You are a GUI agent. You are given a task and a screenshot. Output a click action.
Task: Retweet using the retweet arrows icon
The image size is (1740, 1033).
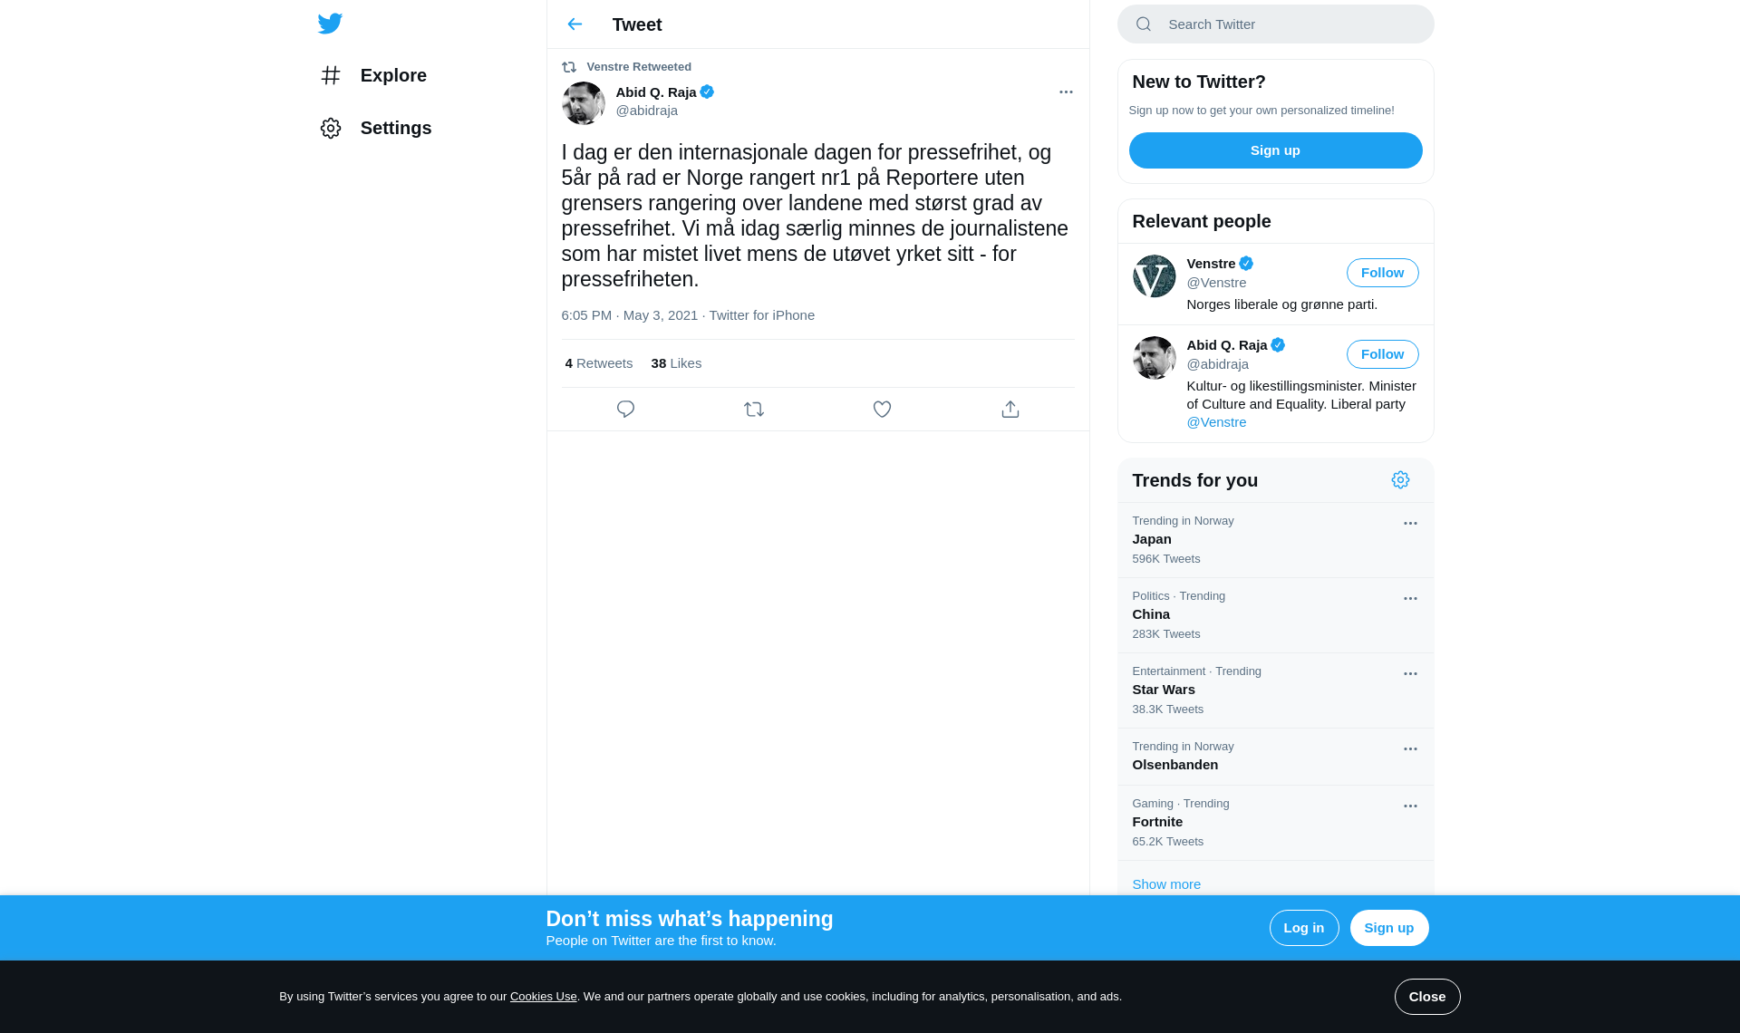[754, 410]
